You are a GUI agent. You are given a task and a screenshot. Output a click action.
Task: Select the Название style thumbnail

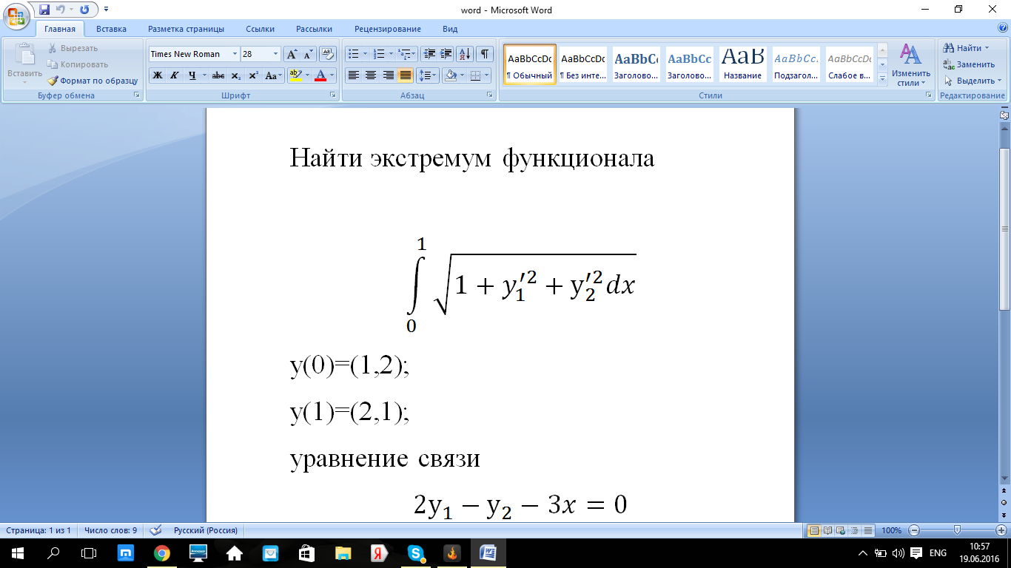click(x=742, y=64)
